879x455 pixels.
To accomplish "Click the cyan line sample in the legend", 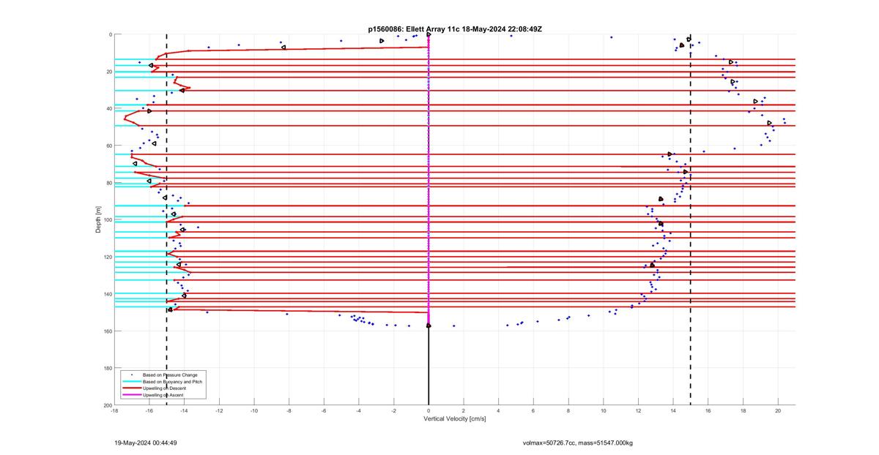I will pyautogui.click(x=133, y=382).
